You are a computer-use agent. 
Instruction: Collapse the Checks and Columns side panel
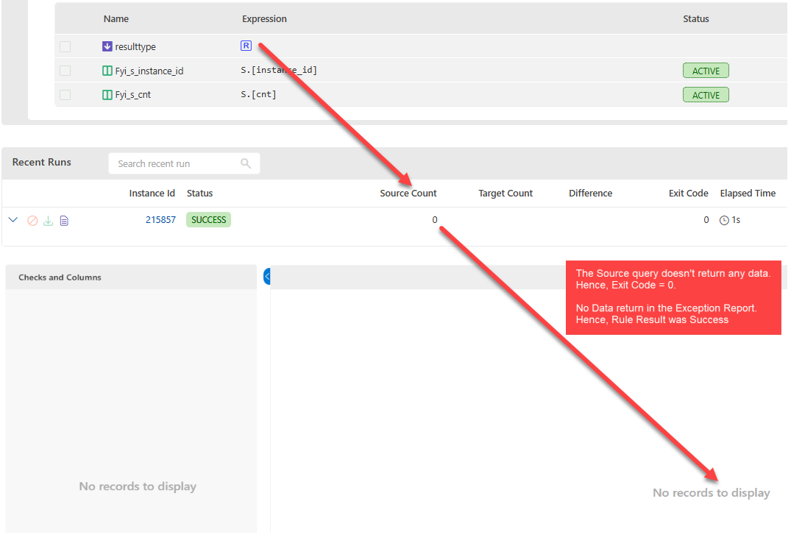(x=267, y=276)
